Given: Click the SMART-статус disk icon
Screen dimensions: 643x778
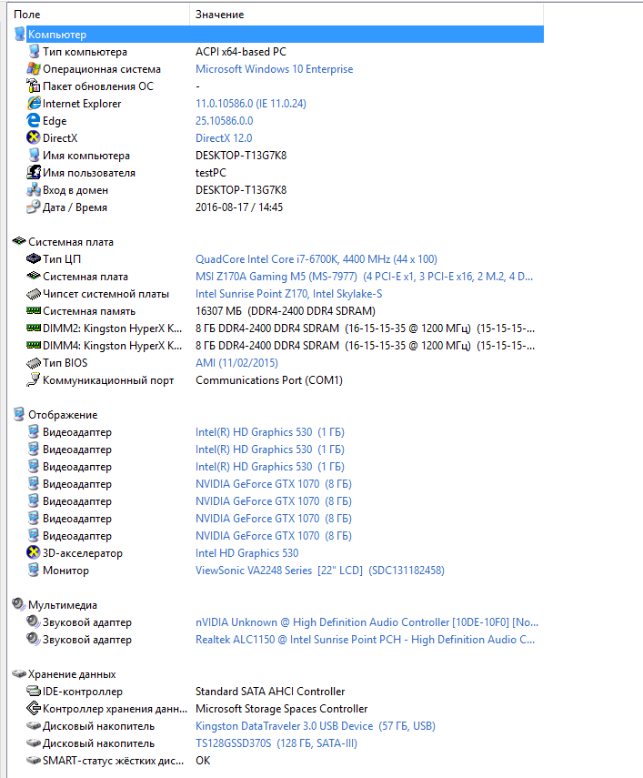Looking at the screenshot, I should click(34, 760).
